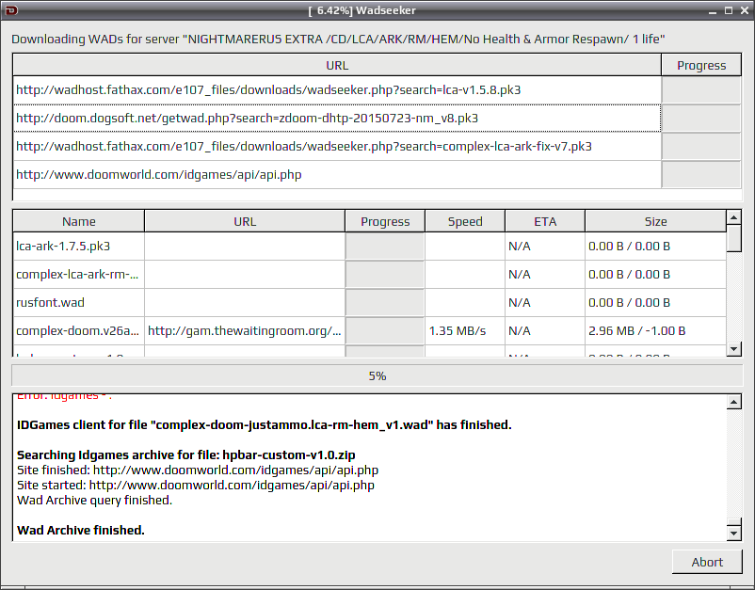Click the Abort button
755x590 pixels.
707,562
